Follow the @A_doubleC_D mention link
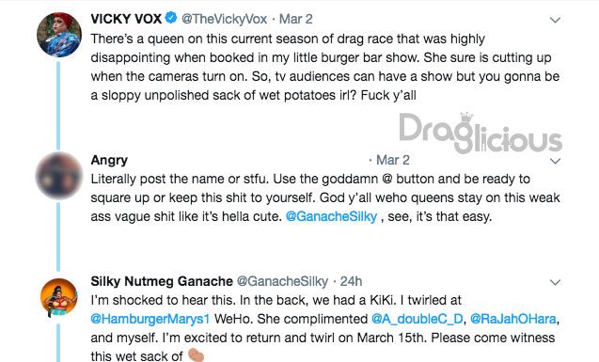Image resolution: width=599 pixels, height=362 pixels. (418, 319)
